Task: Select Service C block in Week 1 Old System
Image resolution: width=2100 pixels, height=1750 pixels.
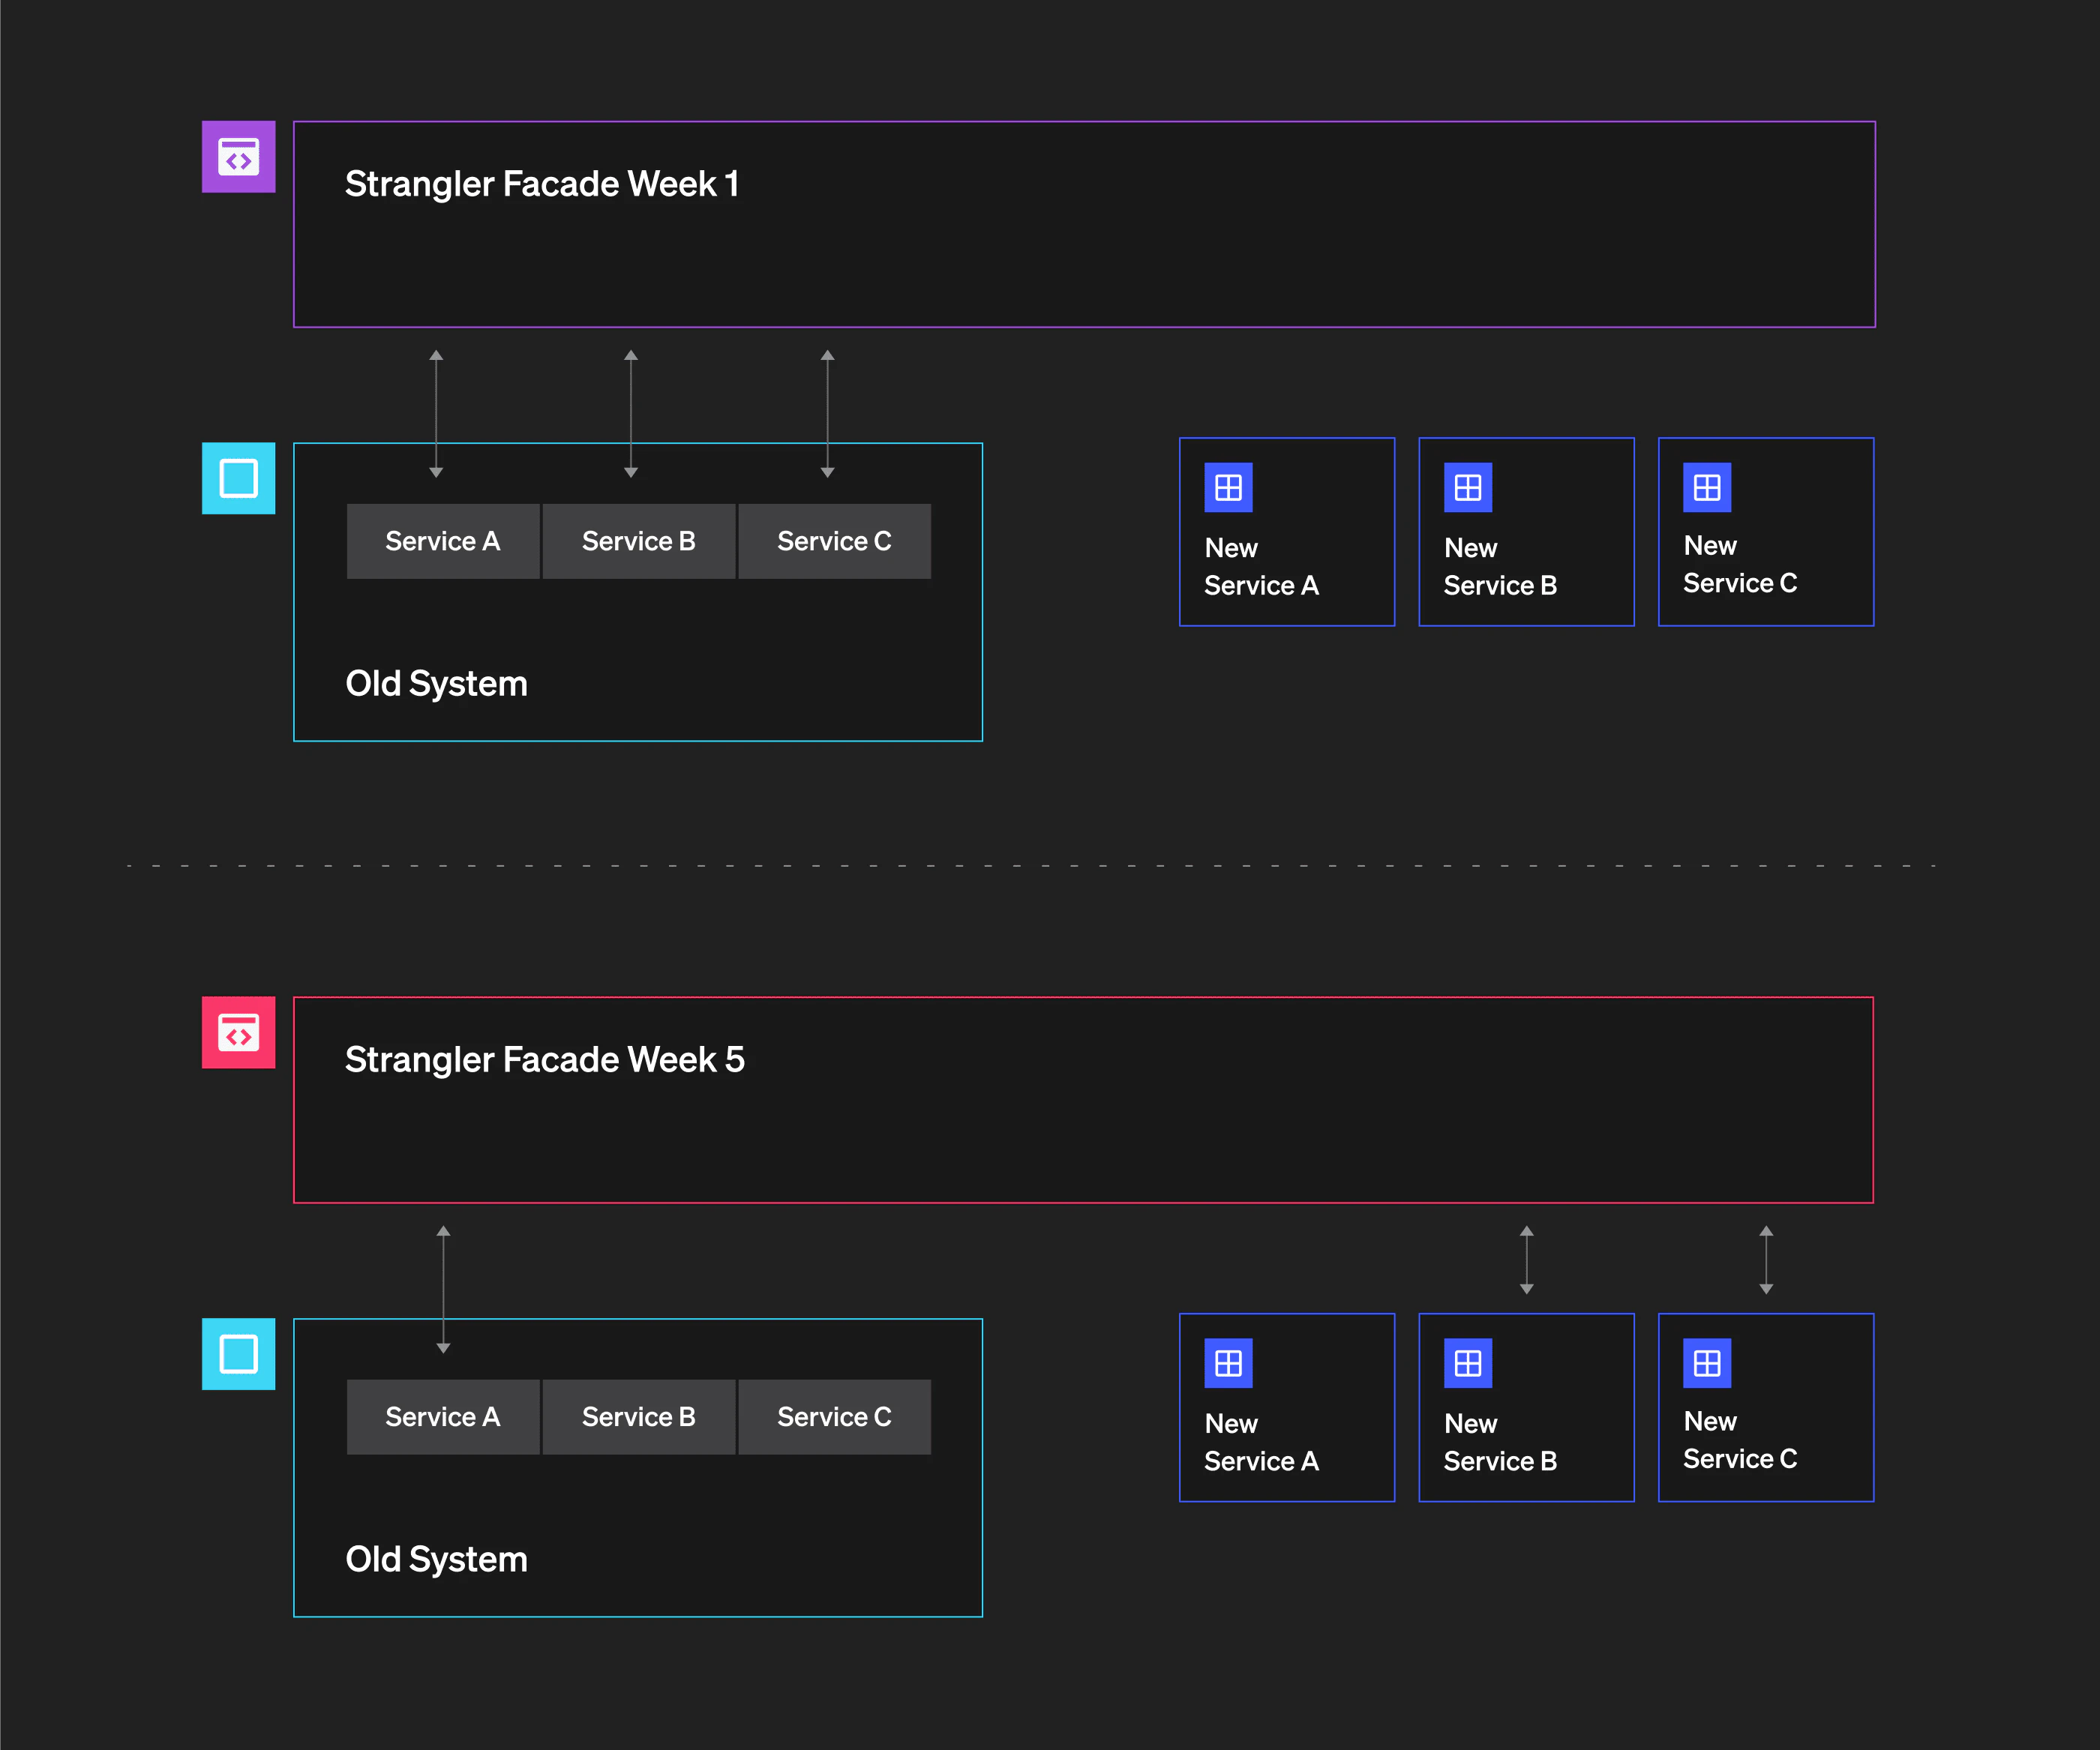Action: [834, 541]
